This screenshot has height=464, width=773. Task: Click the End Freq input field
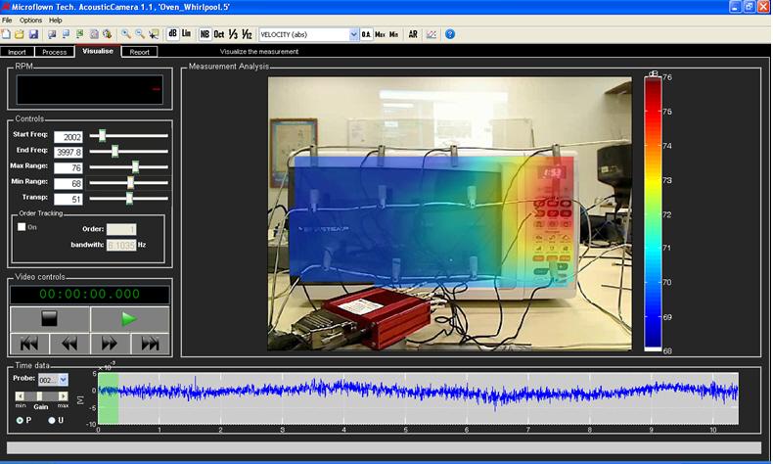[68, 153]
